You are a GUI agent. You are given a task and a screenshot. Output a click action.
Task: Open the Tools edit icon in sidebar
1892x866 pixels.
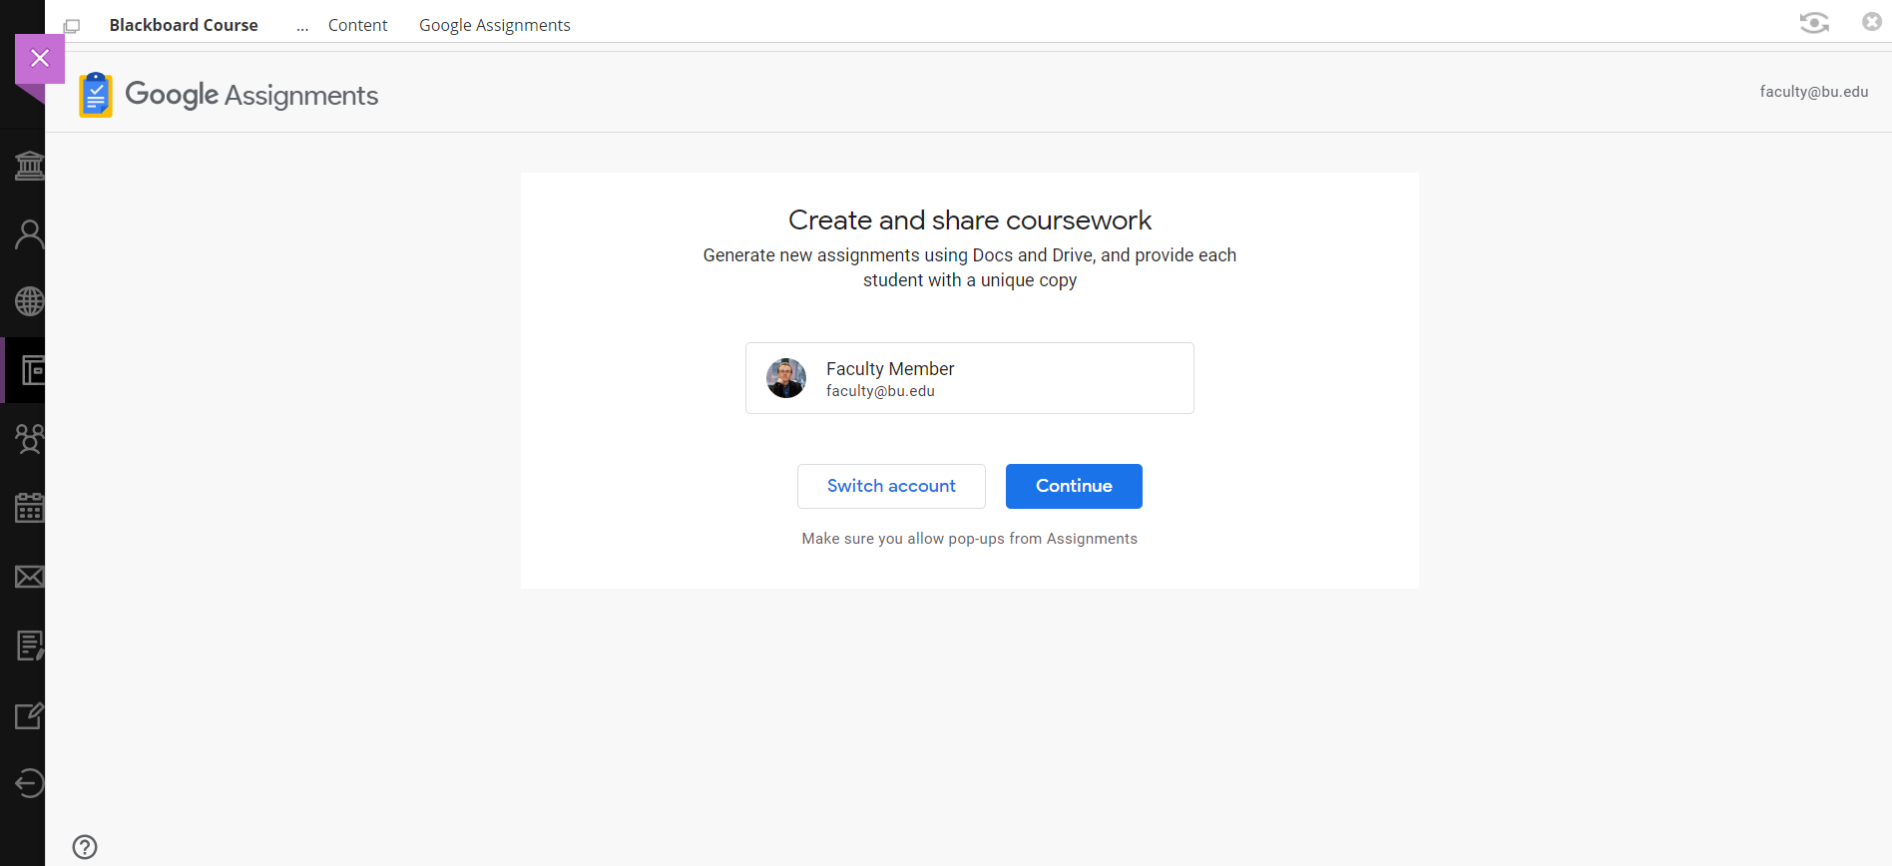pyautogui.click(x=29, y=715)
